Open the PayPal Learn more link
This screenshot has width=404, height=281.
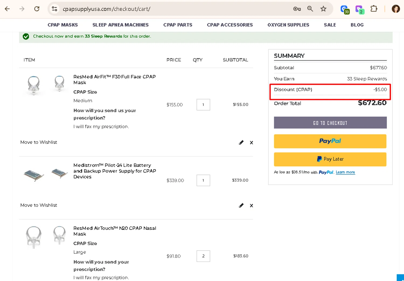345,172
